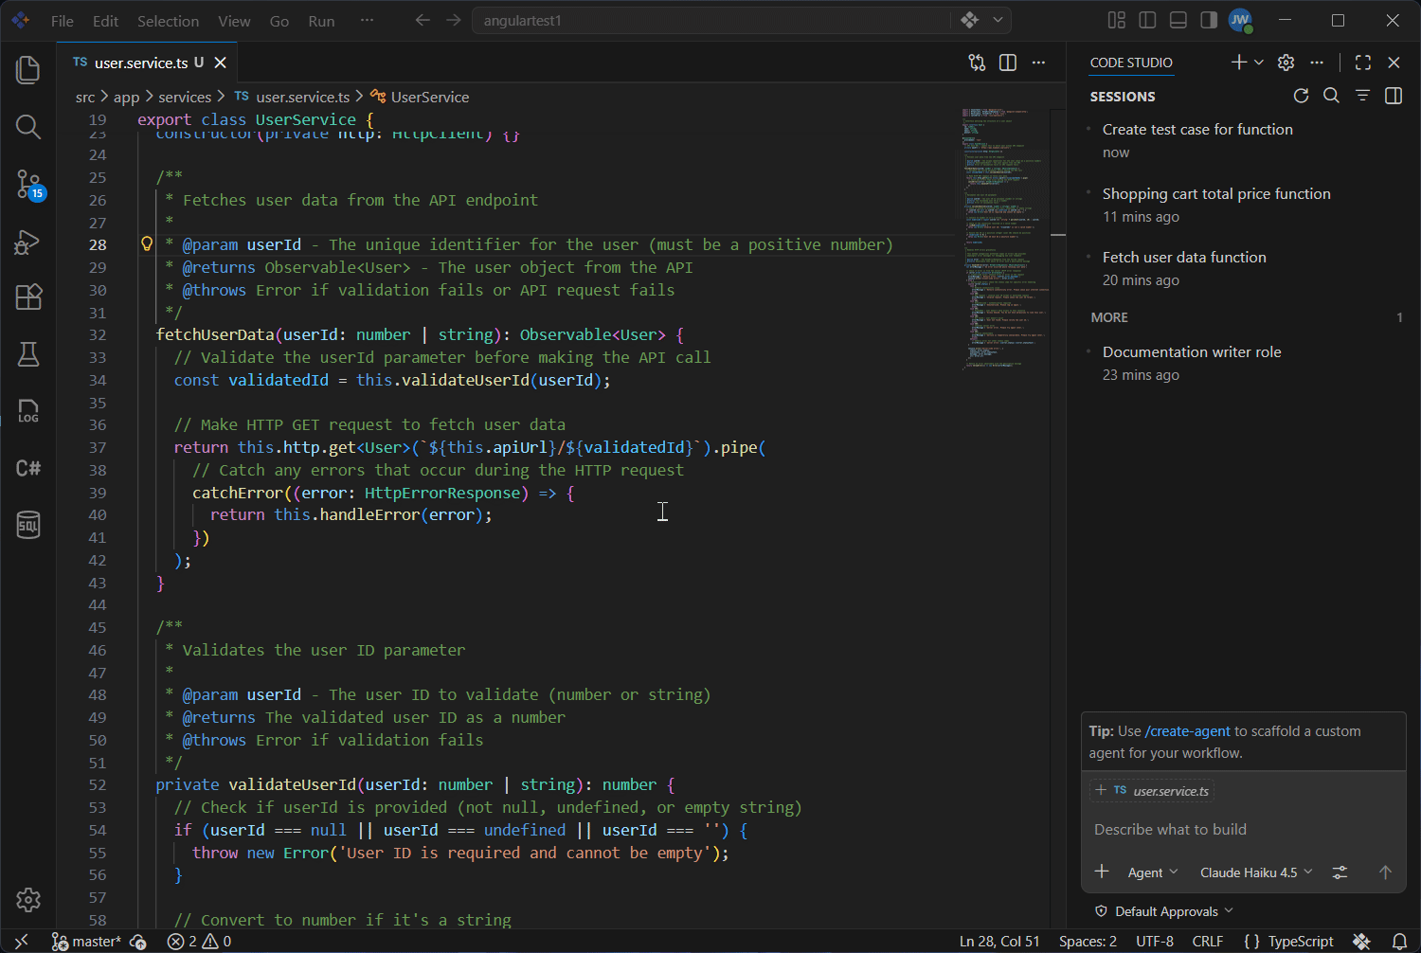Click the Describe what to build input
The height and width of the screenshot is (953, 1421).
tap(1243, 830)
